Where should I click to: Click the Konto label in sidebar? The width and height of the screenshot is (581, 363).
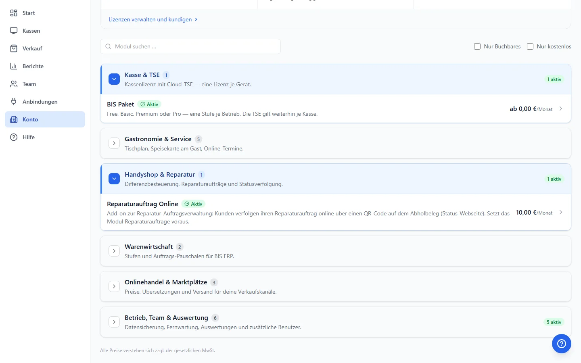point(30,119)
